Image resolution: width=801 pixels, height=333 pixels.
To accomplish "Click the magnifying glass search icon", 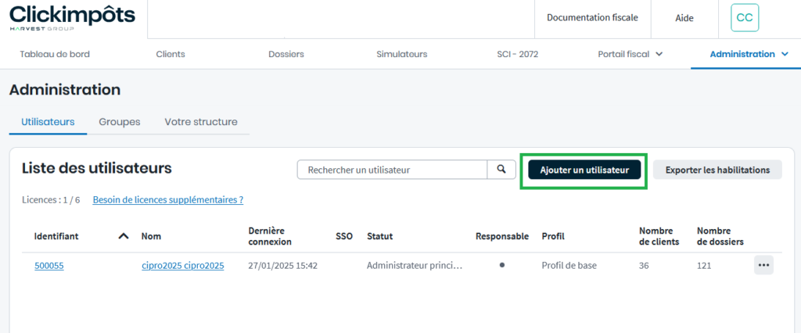I will (501, 170).
